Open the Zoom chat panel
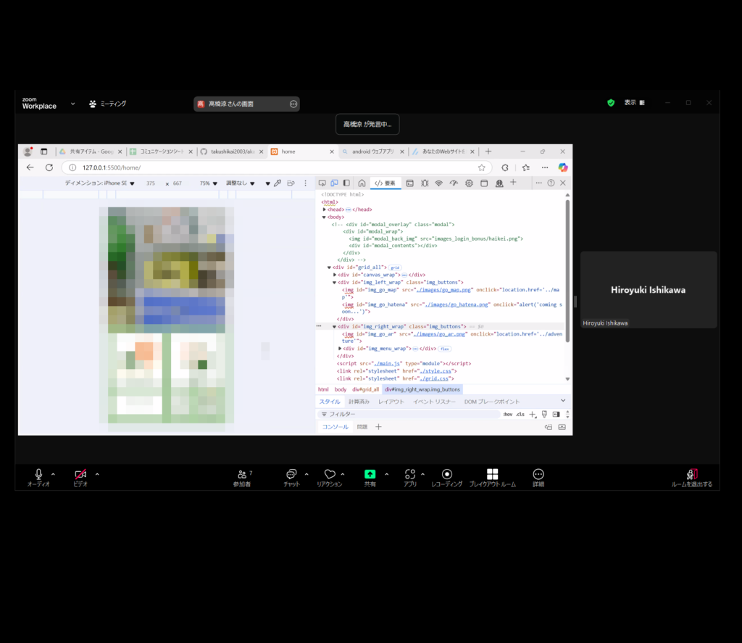 (291, 477)
